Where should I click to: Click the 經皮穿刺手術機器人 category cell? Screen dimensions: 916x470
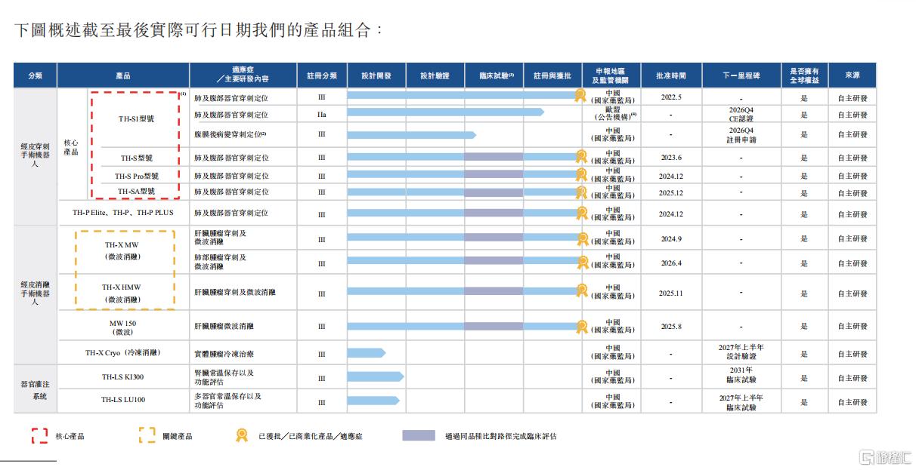coord(35,155)
